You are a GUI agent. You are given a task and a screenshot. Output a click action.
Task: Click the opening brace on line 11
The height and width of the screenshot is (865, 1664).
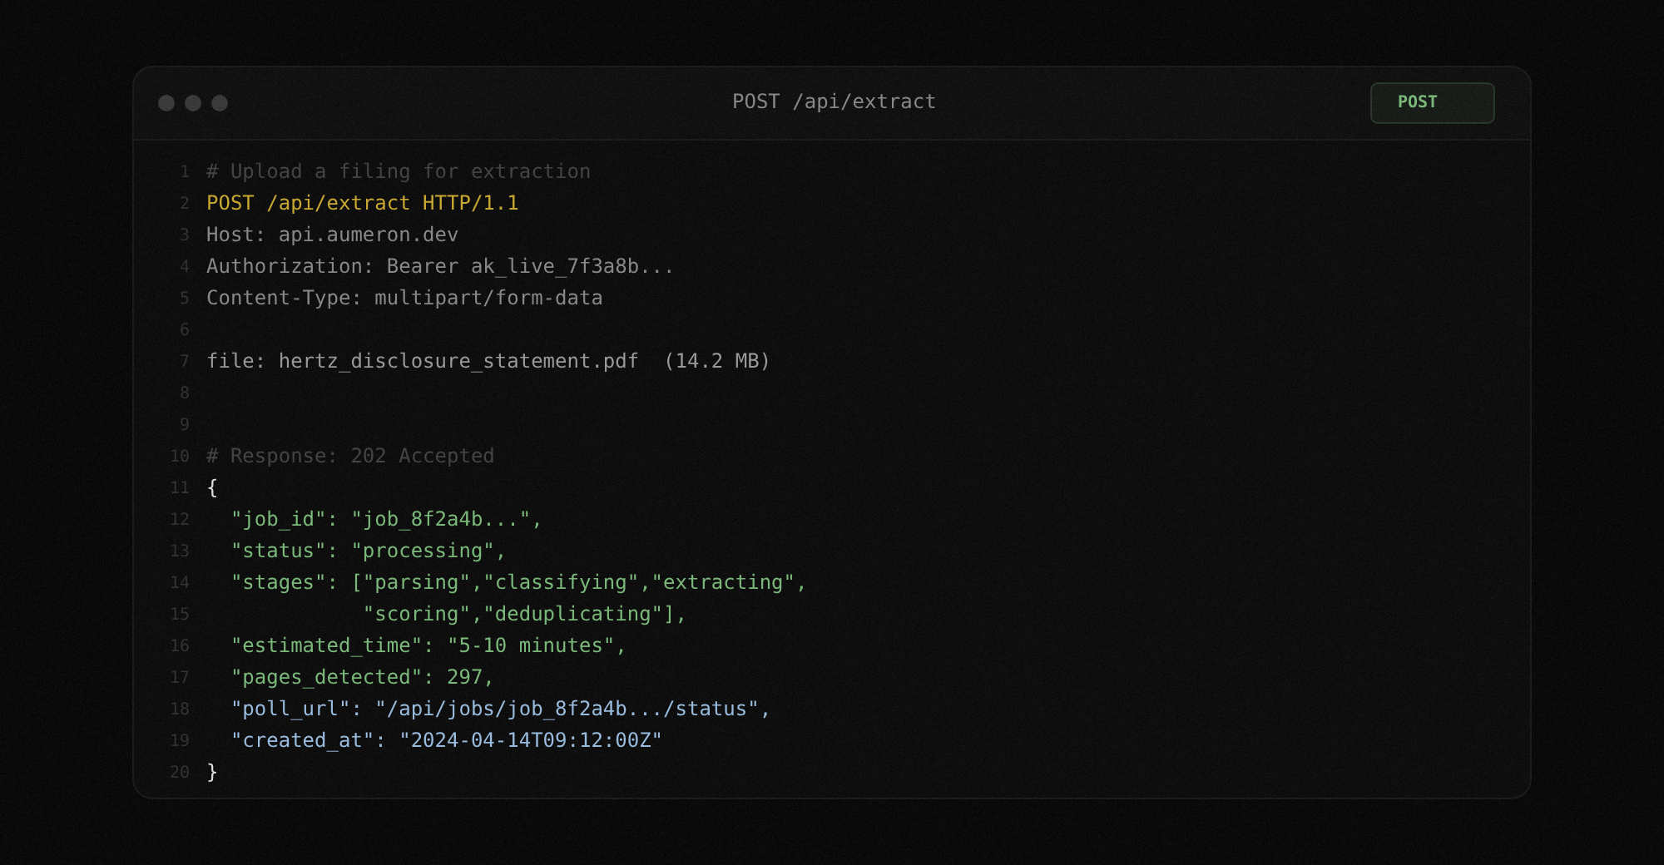212,487
